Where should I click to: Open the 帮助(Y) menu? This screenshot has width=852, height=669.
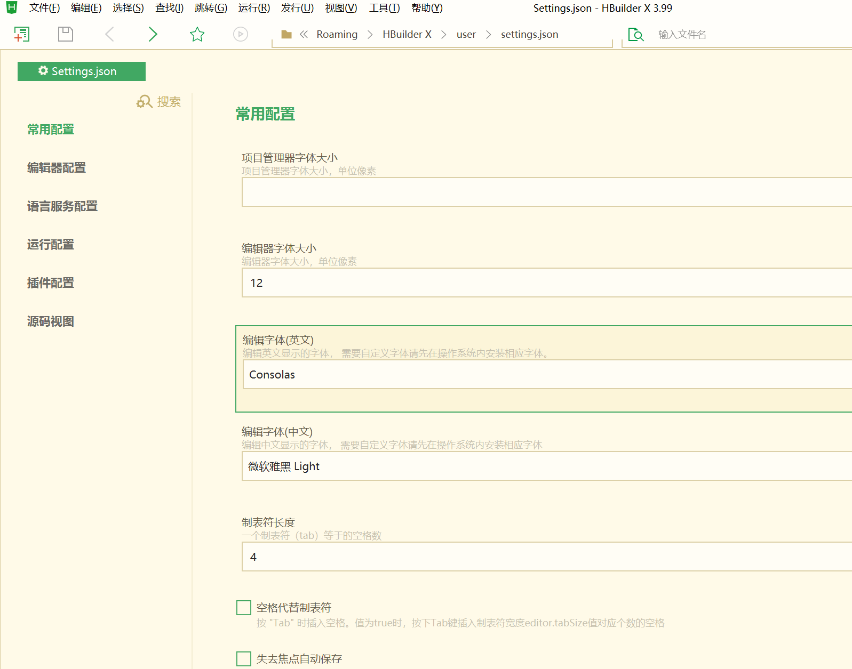pos(427,8)
